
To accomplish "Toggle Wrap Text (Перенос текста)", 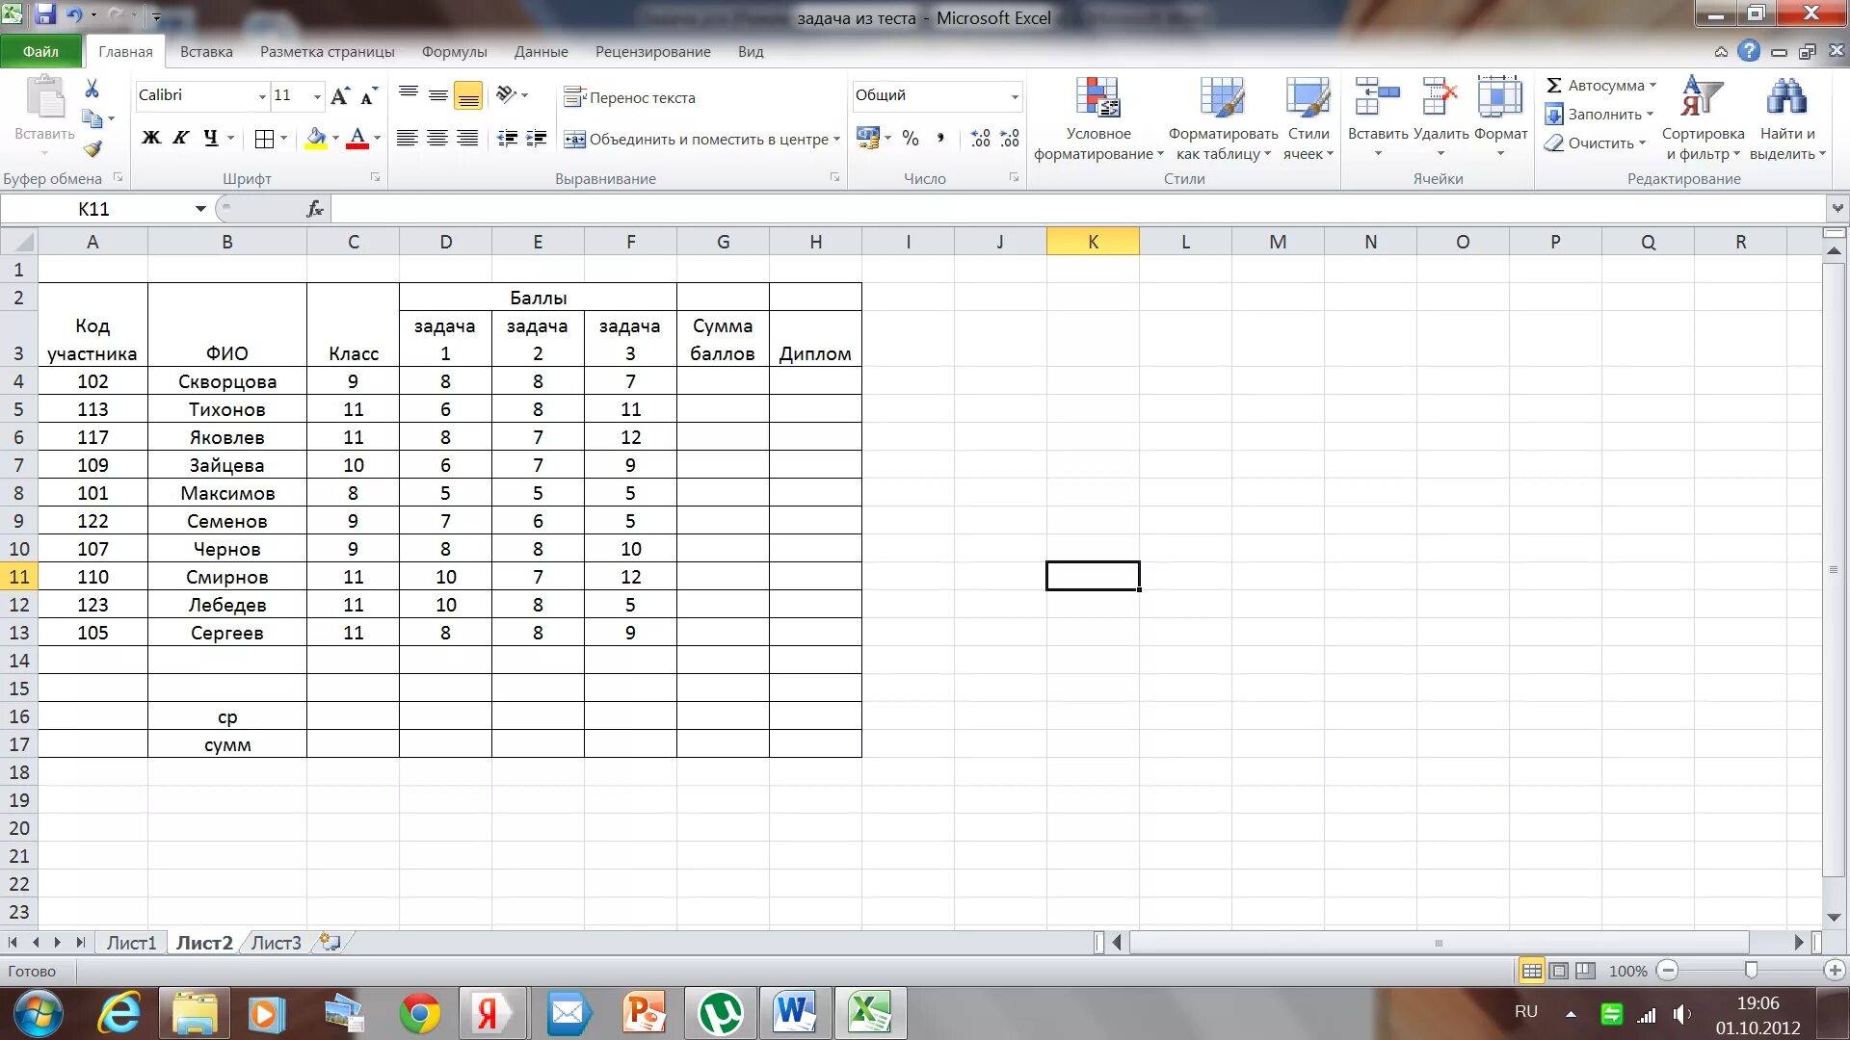I will tap(630, 97).
